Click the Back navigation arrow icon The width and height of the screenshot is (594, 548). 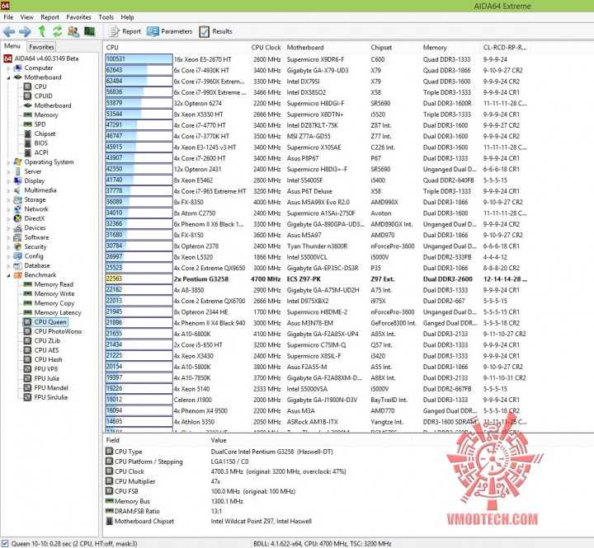tap(9, 31)
